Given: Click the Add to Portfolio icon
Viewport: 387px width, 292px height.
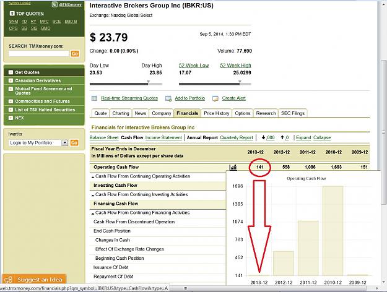Looking at the screenshot, I should point(168,98).
